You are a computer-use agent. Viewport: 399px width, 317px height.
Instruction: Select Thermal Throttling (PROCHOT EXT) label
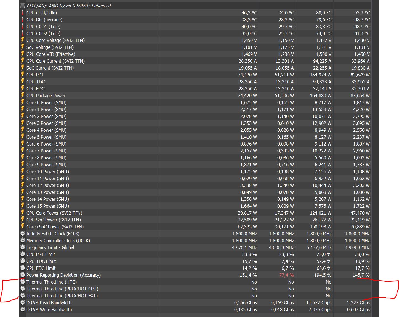tap(62, 296)
